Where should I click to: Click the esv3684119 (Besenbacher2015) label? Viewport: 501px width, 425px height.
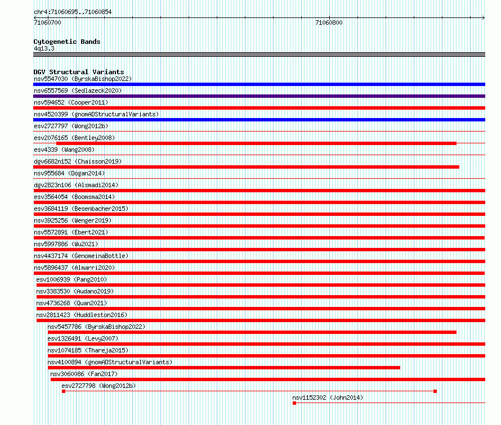pyautogui.click(x=81, y=209)
